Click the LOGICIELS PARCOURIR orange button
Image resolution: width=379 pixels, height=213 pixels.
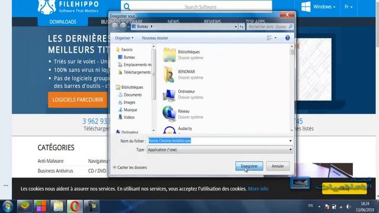point(78,99)
